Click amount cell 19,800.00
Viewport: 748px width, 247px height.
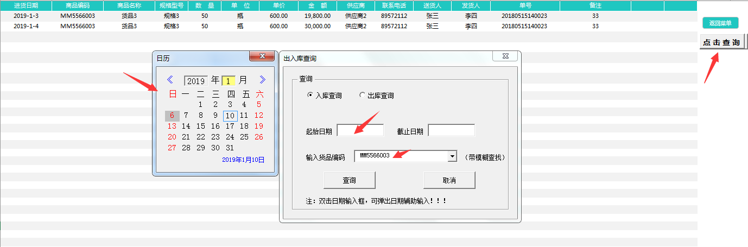318,16
